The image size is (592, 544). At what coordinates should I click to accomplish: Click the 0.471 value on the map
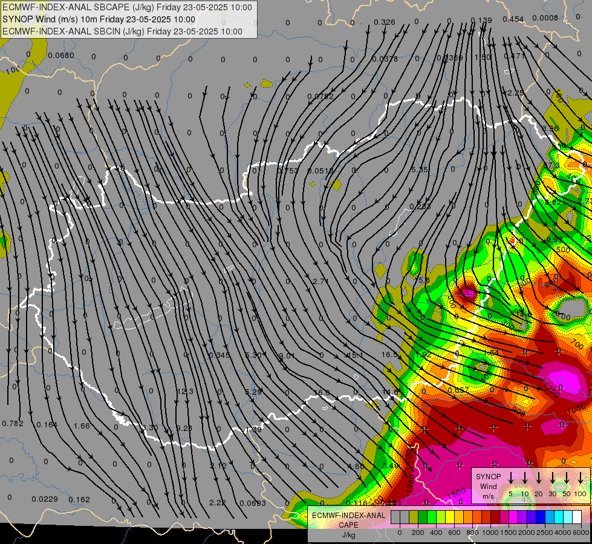pyautogui.click(x=514, y=56)
